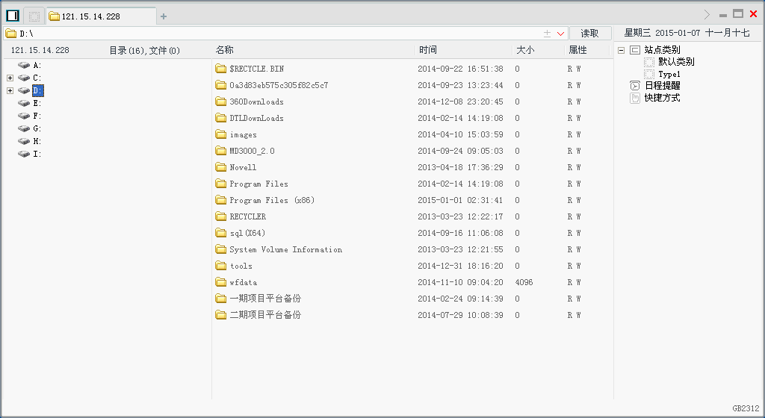This screenshot has width=765, height=418.
Task: Click the 121.15.14.228 host label
Action: pyautogui.click(x=40, y=50)
